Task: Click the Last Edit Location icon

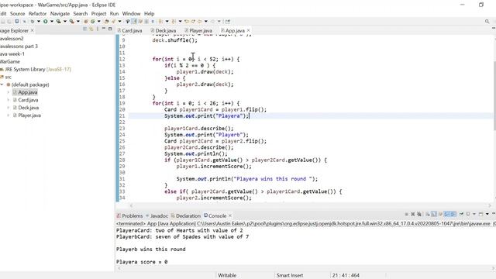Action: [187, 22]
